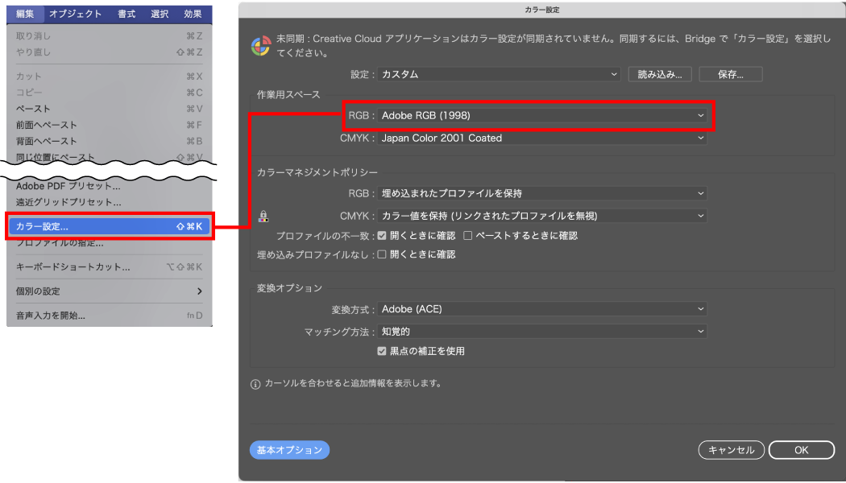Open the オブジェクト menu
Screen dimensions: 846x483
pyautogui.click(x=76, y=14)
